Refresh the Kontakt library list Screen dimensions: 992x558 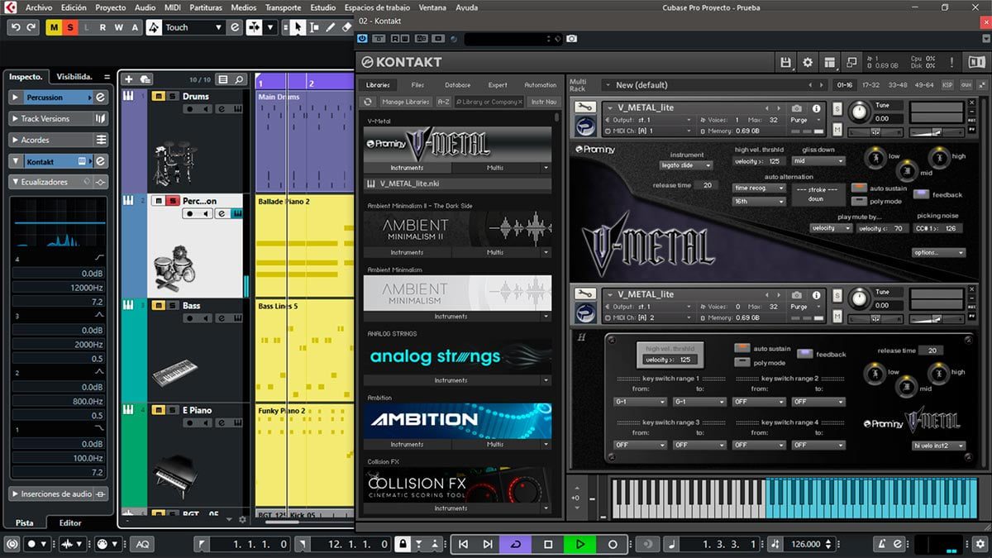coord(369,102)
